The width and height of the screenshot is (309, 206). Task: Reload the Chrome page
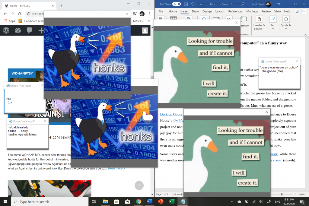[x=20, y=14]
